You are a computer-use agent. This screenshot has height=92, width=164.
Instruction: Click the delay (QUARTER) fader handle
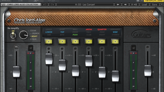[x=102, y=73]
